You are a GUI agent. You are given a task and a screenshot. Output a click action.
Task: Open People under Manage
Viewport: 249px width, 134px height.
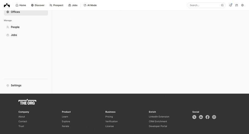tap(26, 27)
